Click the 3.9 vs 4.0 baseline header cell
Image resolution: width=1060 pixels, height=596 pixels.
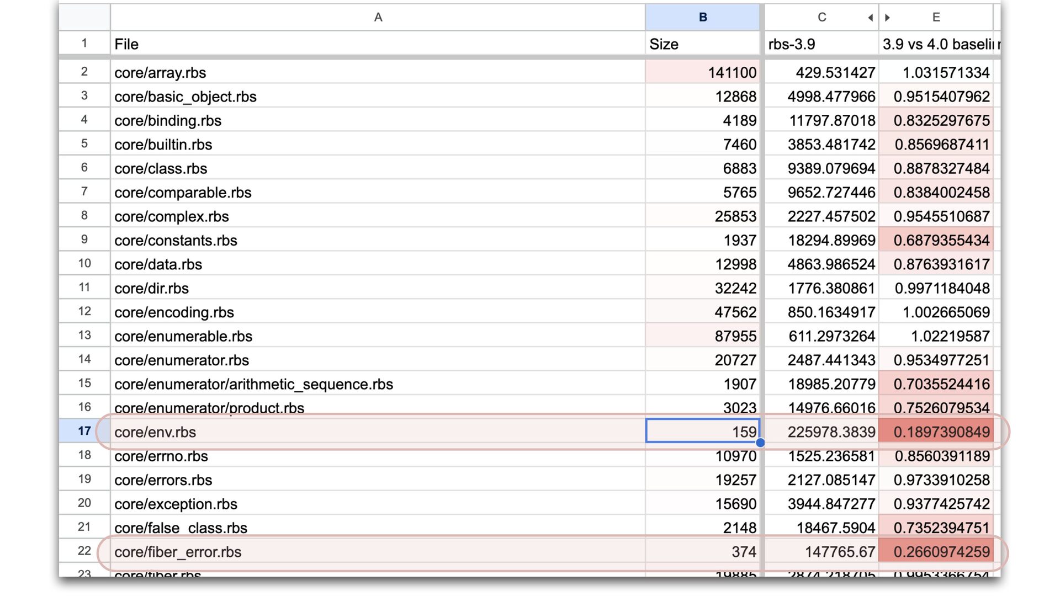tap(936, 44)
